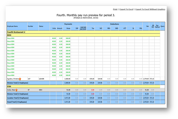Click the red 0.00 Tax value for Andre, Peter

pyautogui.click(x=92, y=90)
